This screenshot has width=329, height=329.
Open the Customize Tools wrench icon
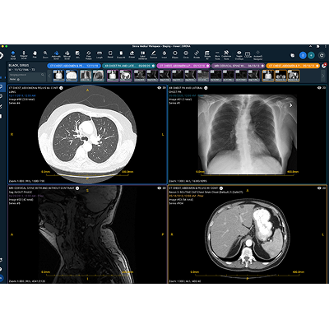226,54
